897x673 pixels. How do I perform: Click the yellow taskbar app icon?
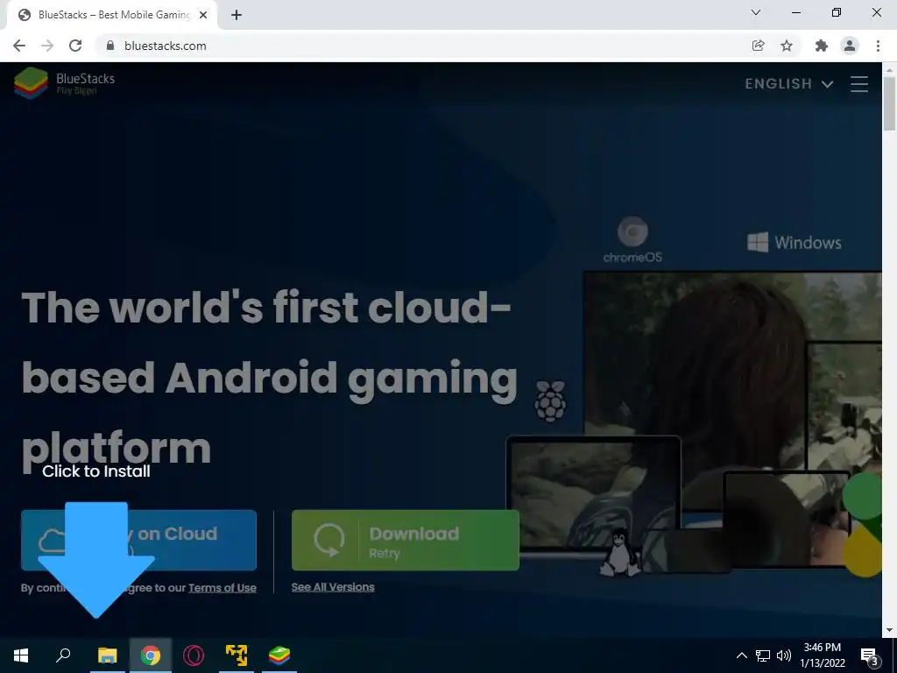click(x=237, y=655)
